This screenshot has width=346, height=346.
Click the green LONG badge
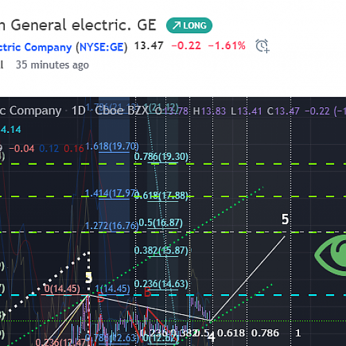pyautogui.click(x=189, y=26)
